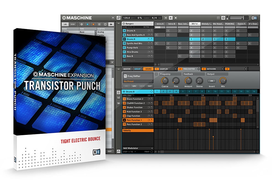Select the blue Groups filter icon in the browser
The image size is (272, 184).
87,24
